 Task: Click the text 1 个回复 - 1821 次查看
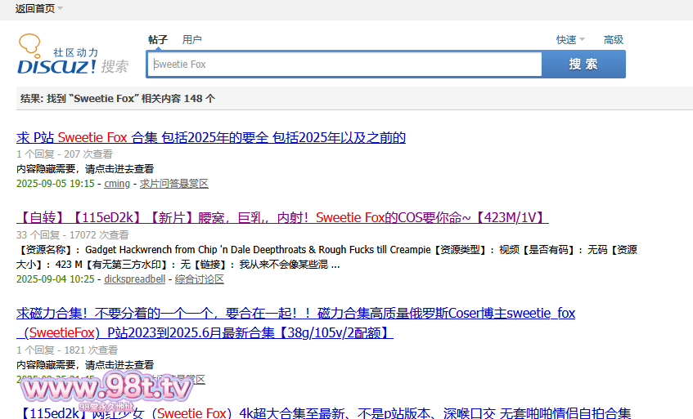click(67, 350)
